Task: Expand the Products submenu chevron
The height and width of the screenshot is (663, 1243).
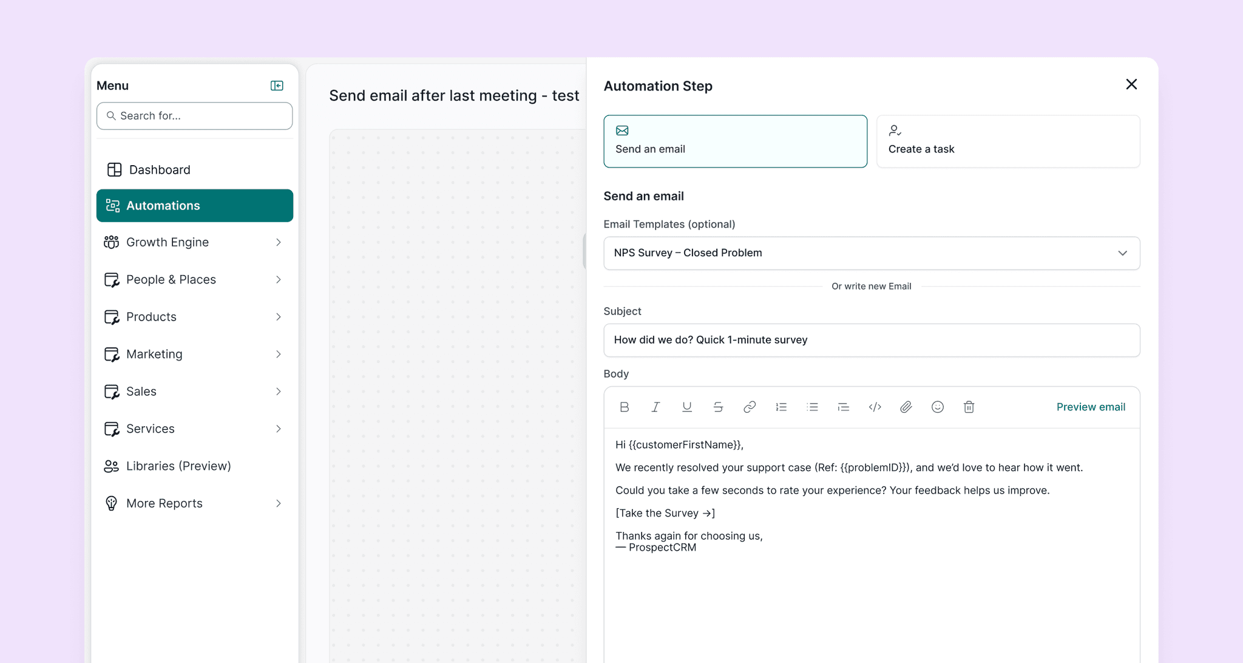Action: tap(279, 317)
